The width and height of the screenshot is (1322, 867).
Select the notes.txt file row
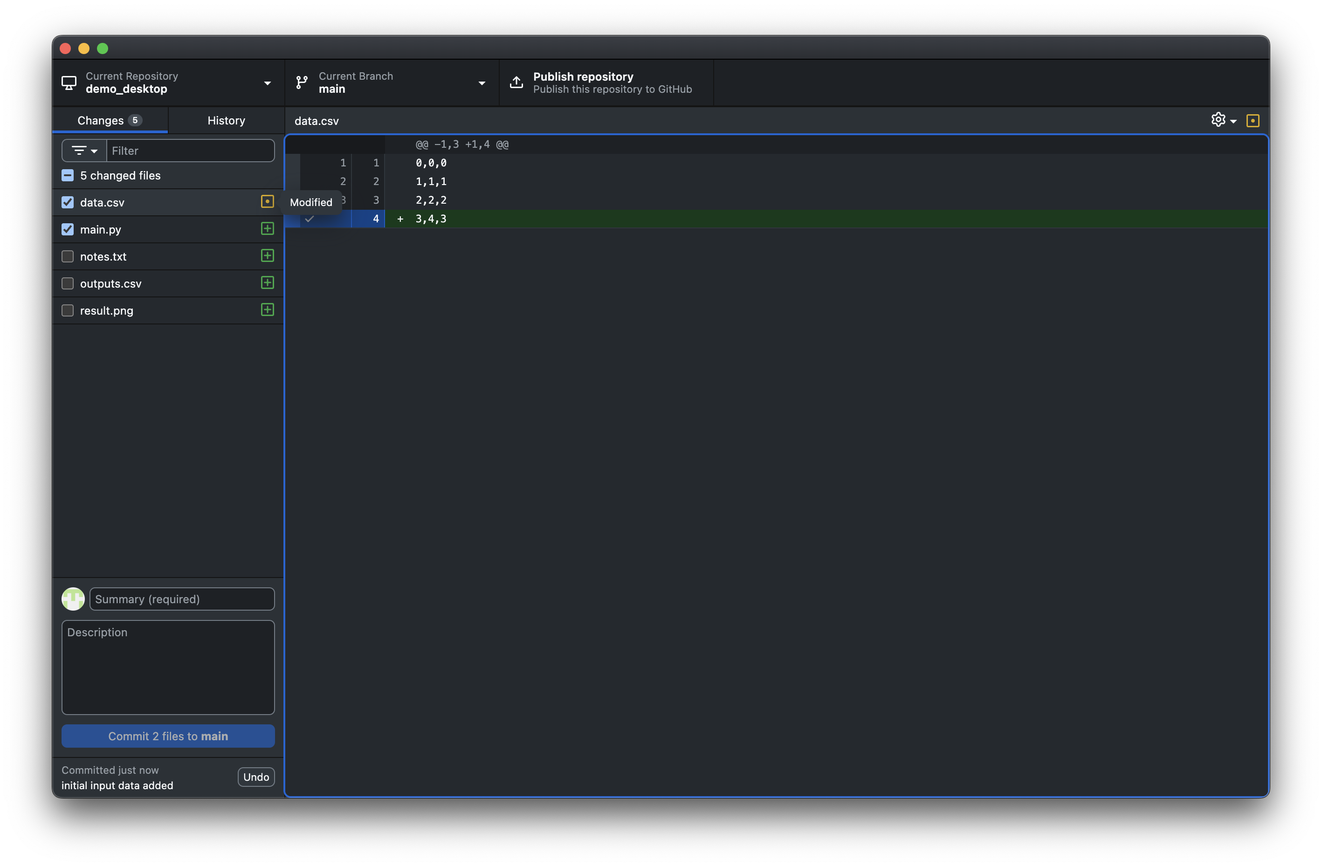click(168, 256)
